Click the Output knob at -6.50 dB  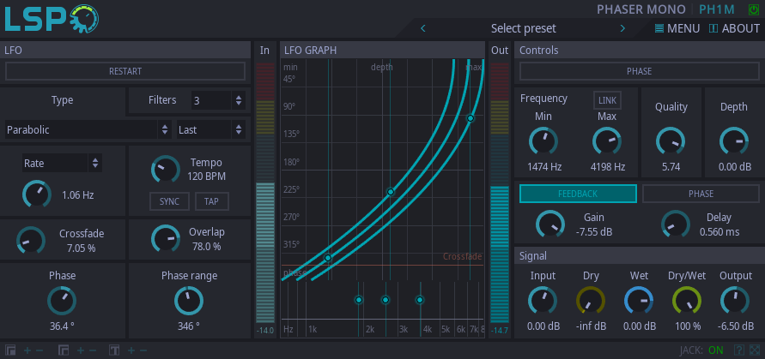735,300
